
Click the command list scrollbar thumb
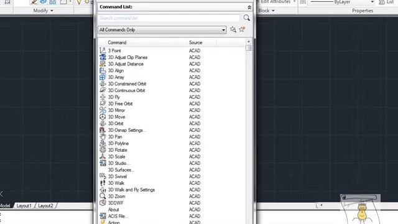tap(249, 48)
